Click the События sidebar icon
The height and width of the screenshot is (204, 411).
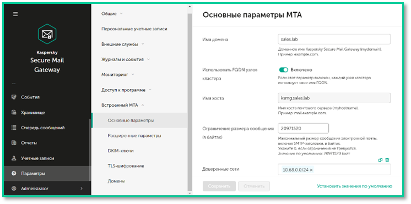pyautogui.click(x=14, y=97)
